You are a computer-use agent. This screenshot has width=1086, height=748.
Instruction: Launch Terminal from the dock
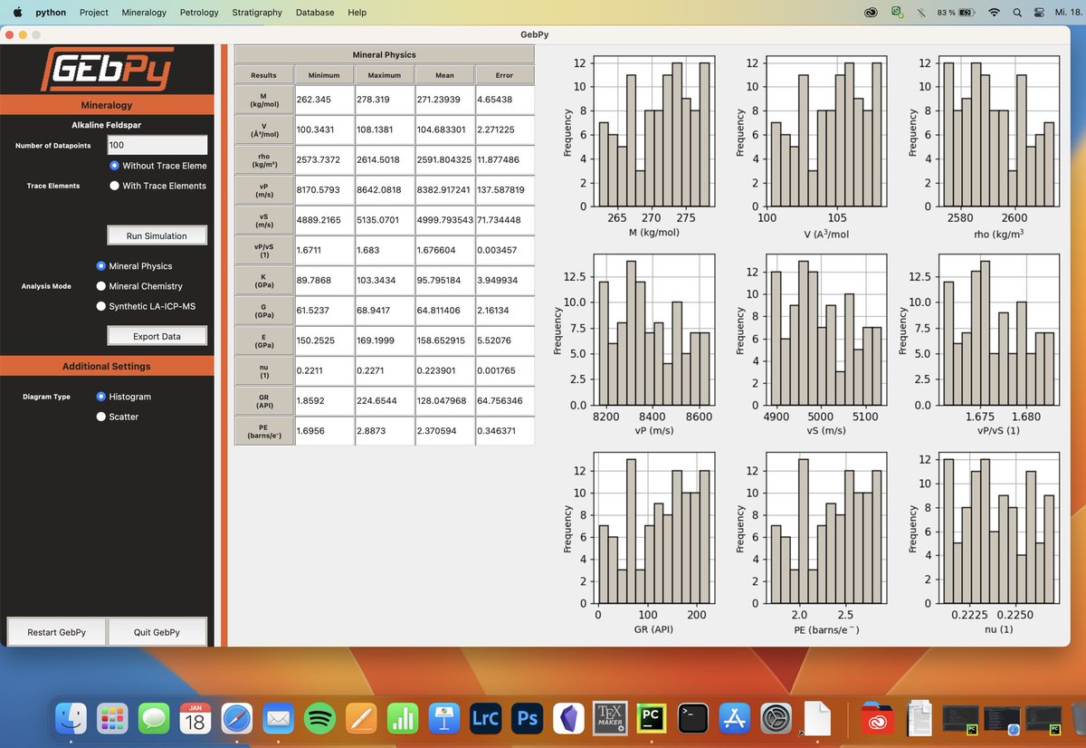(694, 719)
